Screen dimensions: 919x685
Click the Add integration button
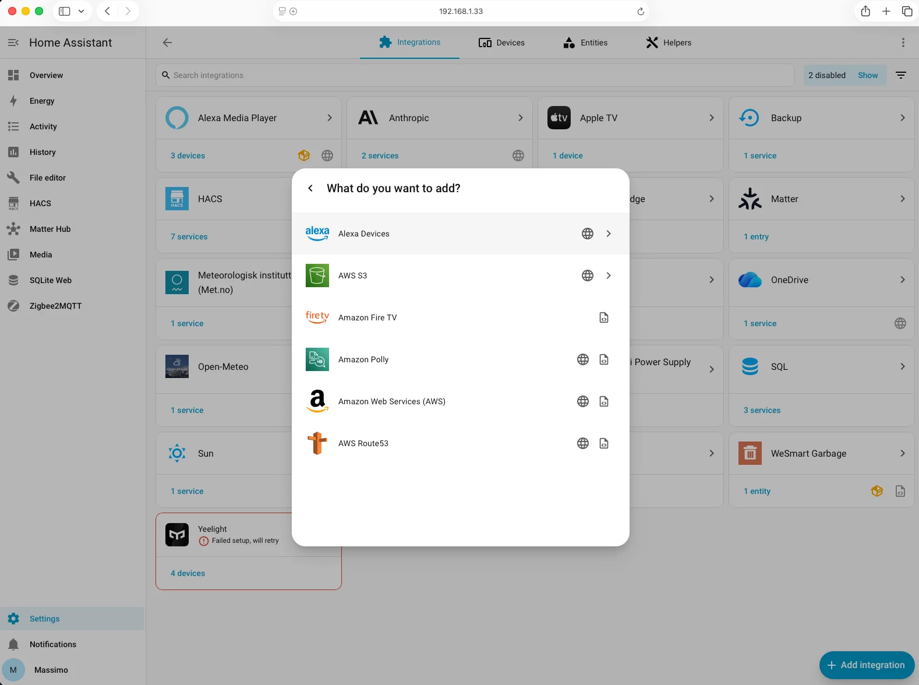(867, 665)
